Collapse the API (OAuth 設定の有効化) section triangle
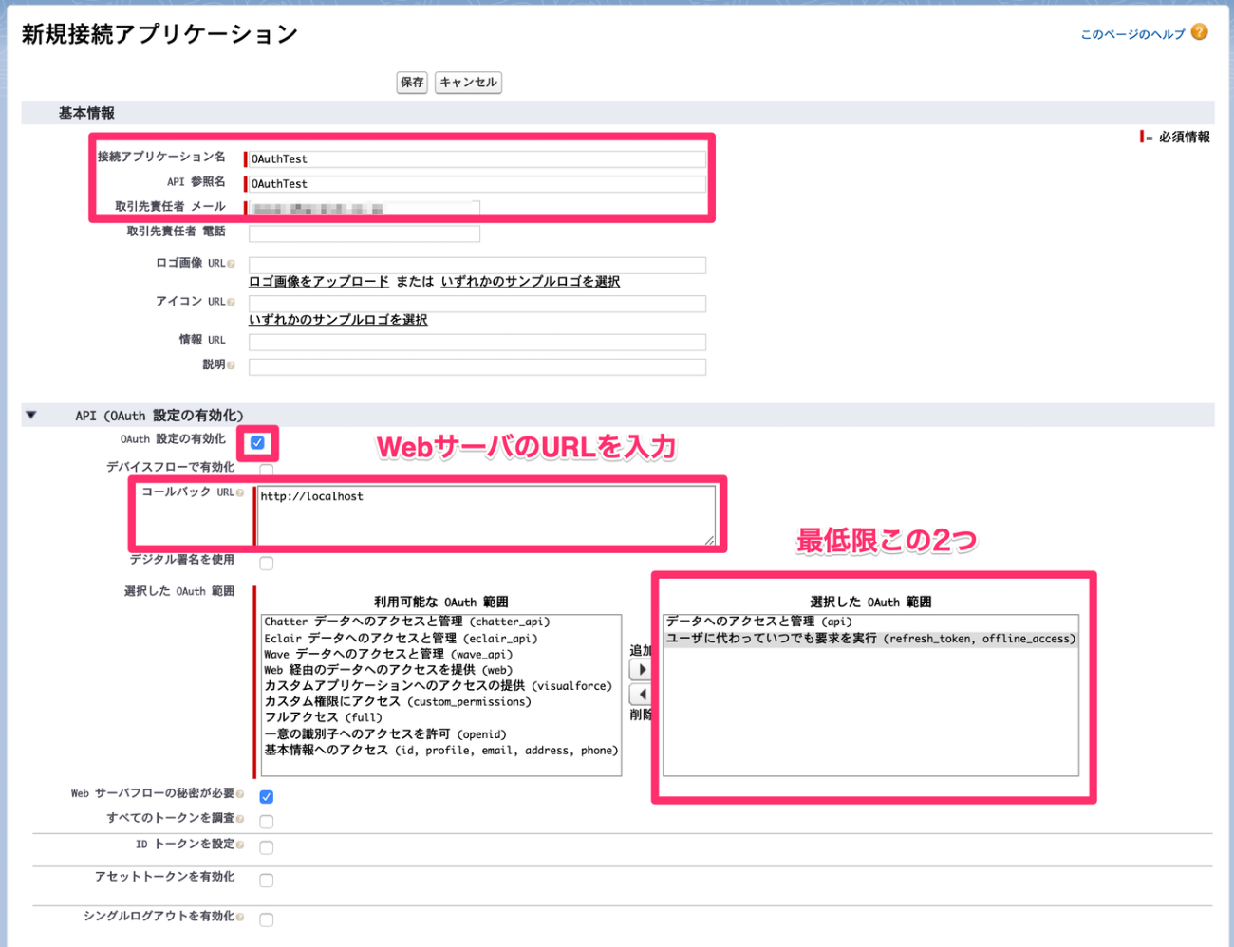The width and height of the screenshot is (1234, 947). point(31,415)
